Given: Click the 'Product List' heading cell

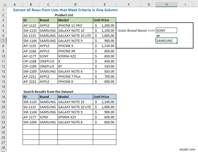Looking at the screenshot, I should coord(64,15).
